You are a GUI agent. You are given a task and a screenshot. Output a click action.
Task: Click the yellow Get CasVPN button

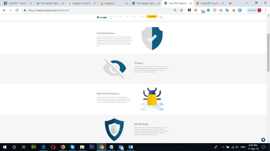[152, 16]
